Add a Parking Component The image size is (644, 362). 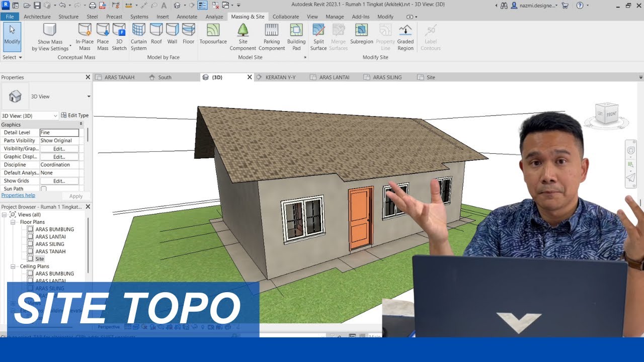pyautogui.click(x=272, y=37)
